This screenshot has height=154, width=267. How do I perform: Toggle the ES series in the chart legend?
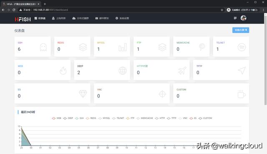coord(193,118)
